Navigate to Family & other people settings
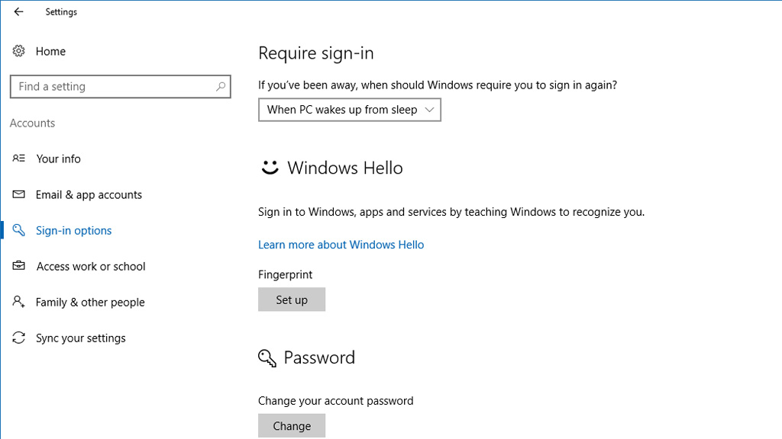Image resolution: width=782 pixels, height=439 pixels. coord(90,302)
